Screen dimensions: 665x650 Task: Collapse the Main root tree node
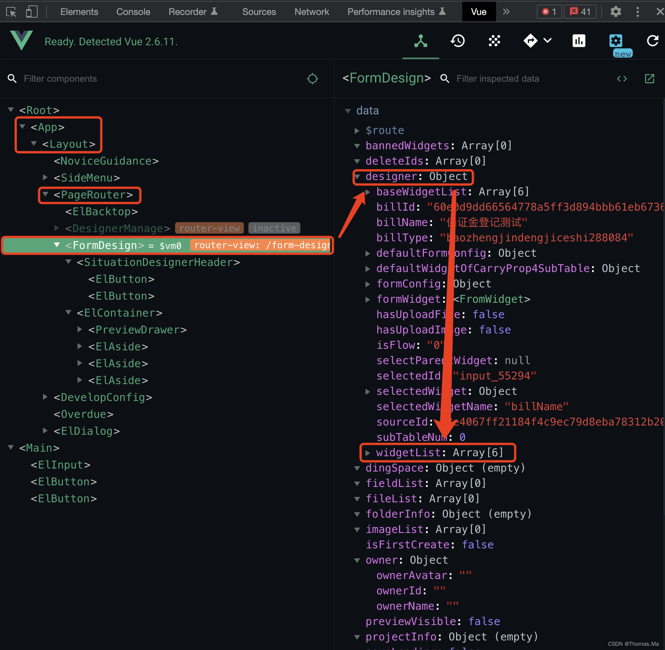coord(11,448)
